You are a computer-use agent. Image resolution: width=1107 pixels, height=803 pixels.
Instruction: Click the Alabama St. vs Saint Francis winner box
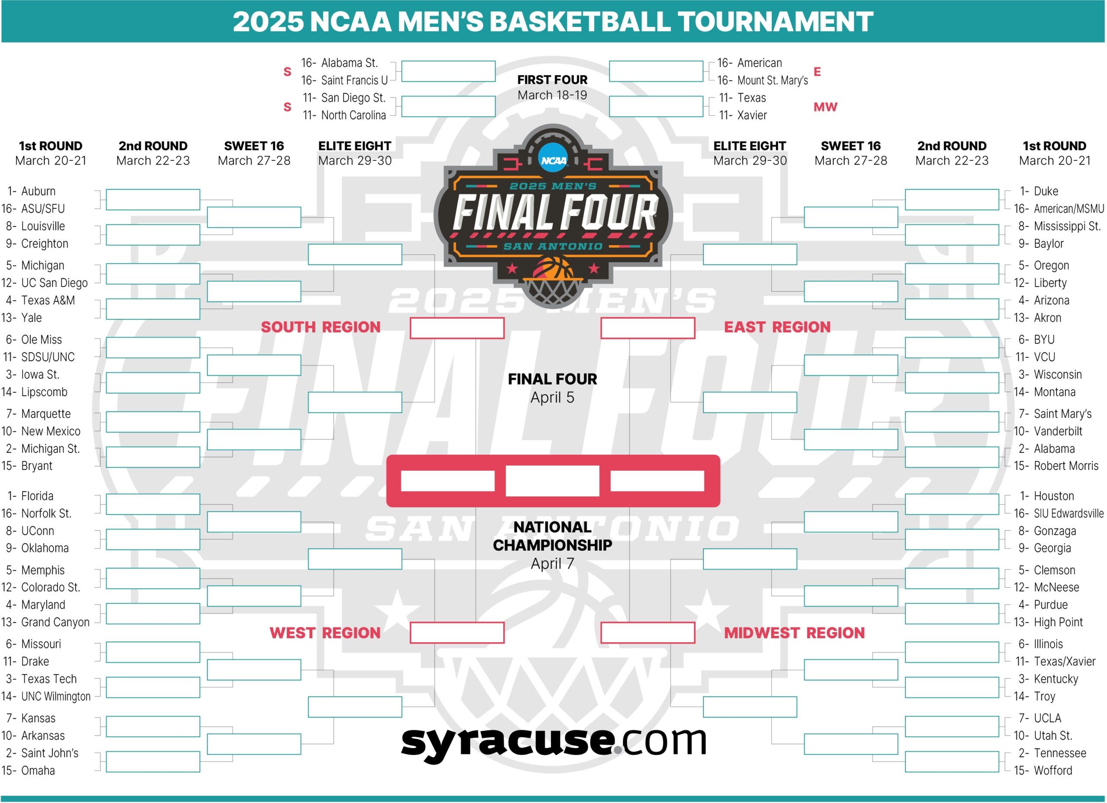coord(448,71)
